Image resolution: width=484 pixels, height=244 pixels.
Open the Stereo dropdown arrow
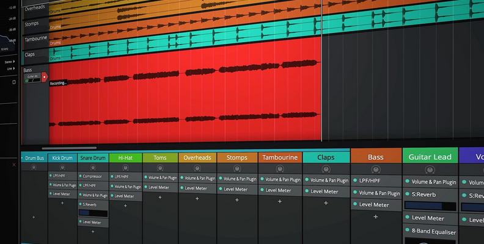(15, 62)
